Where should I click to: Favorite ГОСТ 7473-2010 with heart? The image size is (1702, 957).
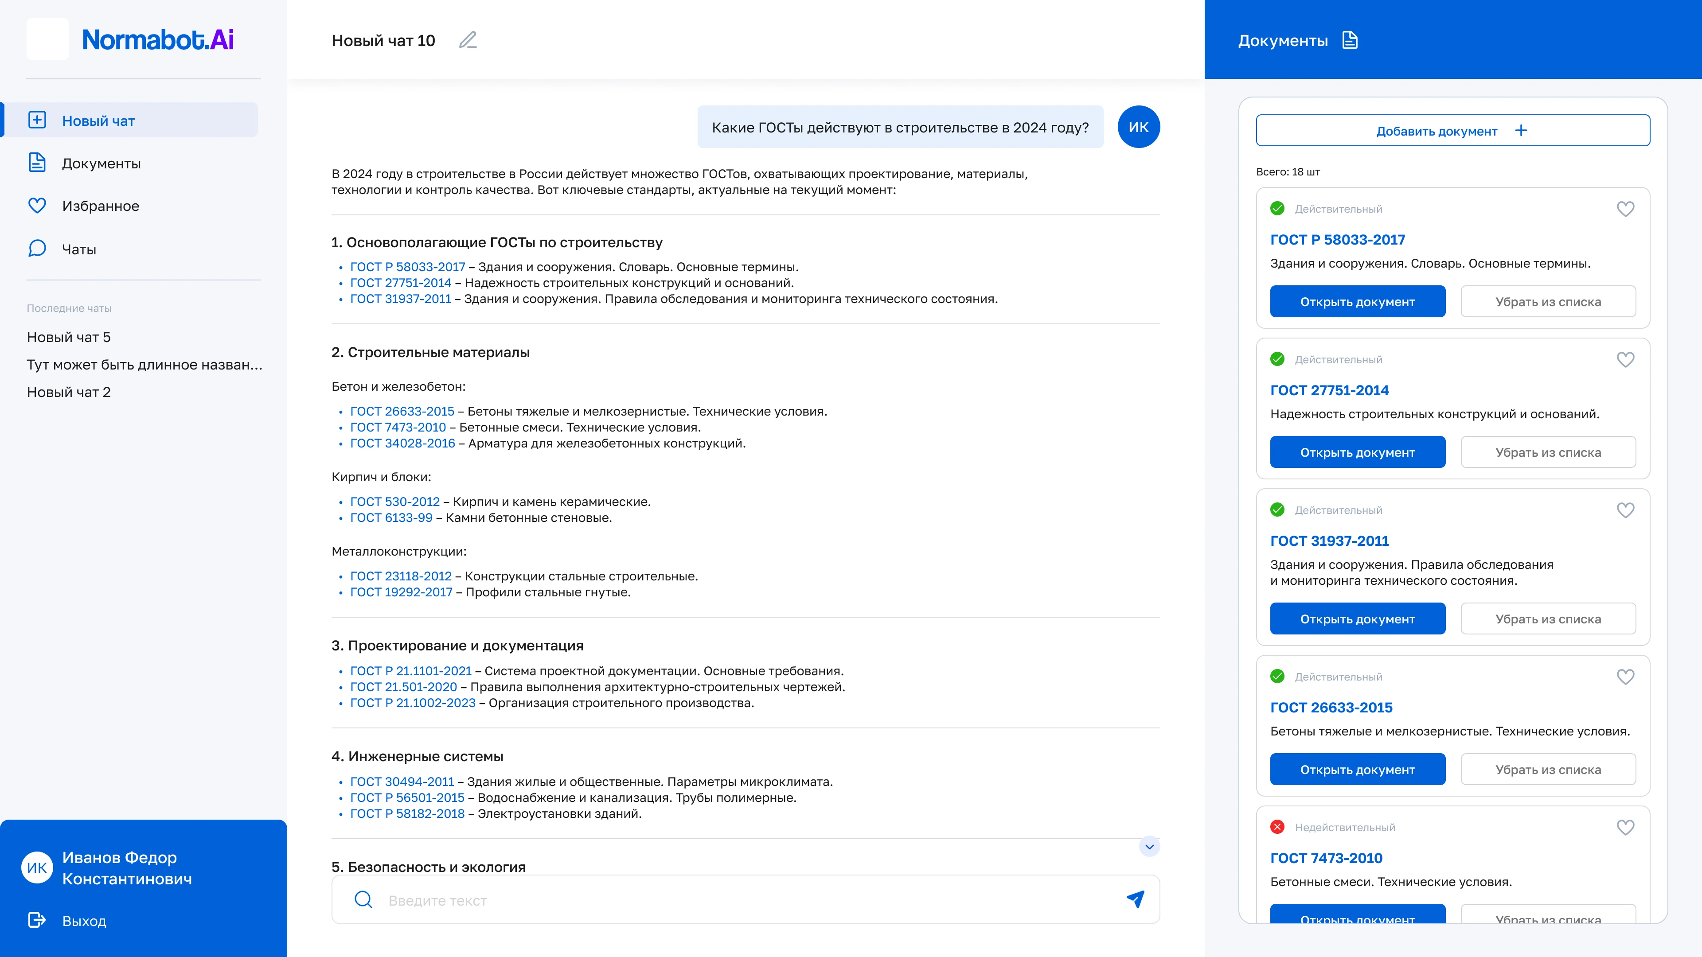[1625, 827]
